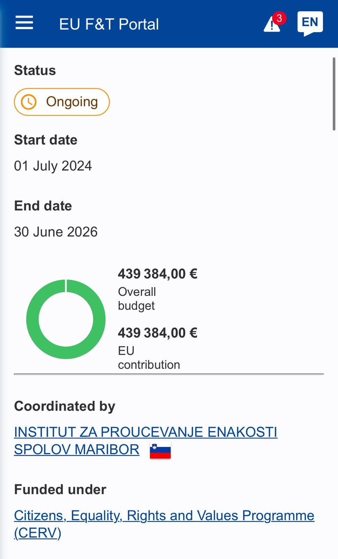Click the red notification count badge
Viewport: 338px width, 559px height.
[279, 18]
